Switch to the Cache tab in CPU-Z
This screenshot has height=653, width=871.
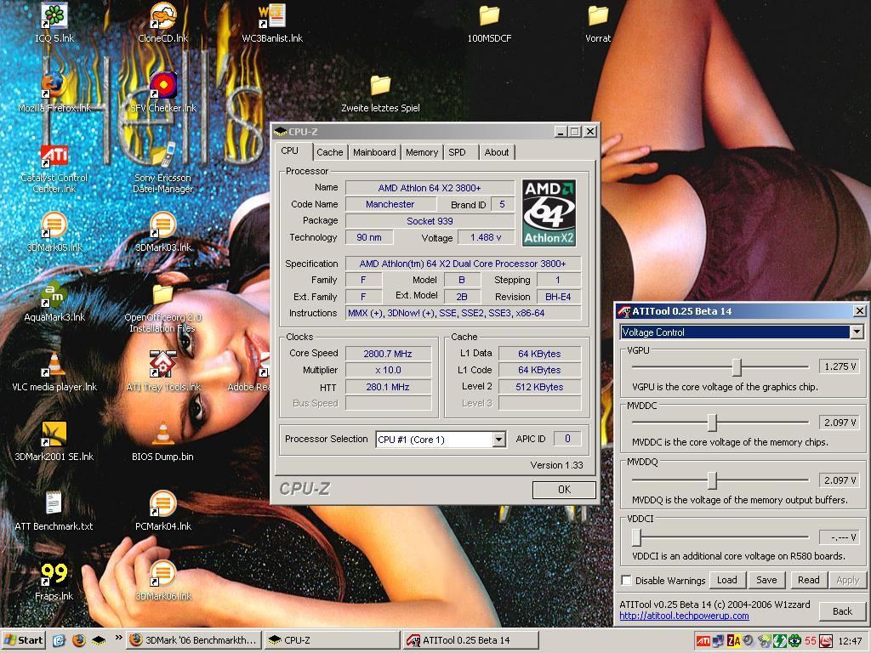tap(330, 152)
